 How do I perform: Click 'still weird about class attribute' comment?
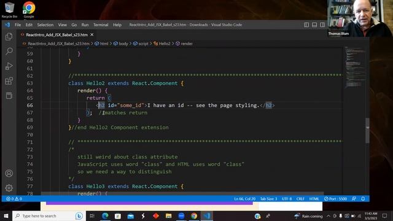click(127, 157)
